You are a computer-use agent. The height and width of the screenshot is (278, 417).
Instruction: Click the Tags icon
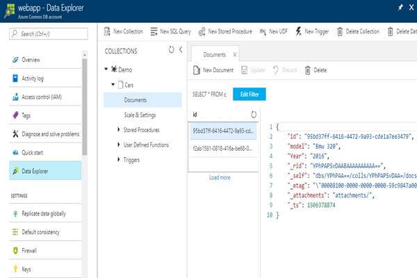(x=15, y=115)
